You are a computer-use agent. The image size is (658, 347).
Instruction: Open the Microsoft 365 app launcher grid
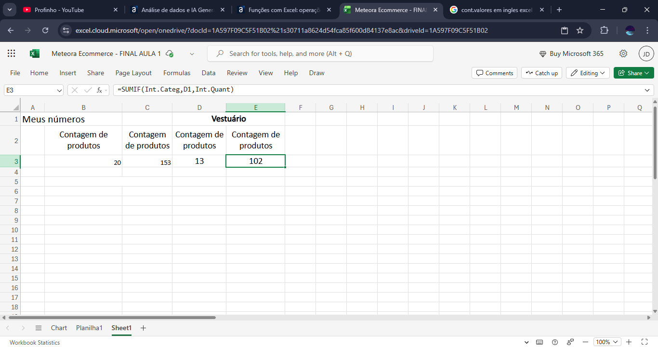click(x=12, y=53)
